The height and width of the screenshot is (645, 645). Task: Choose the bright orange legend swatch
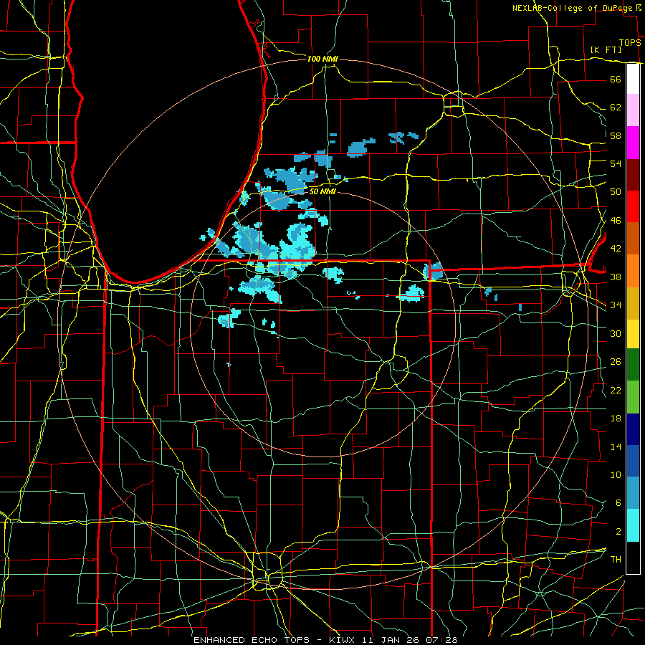[x=633, y=271]
